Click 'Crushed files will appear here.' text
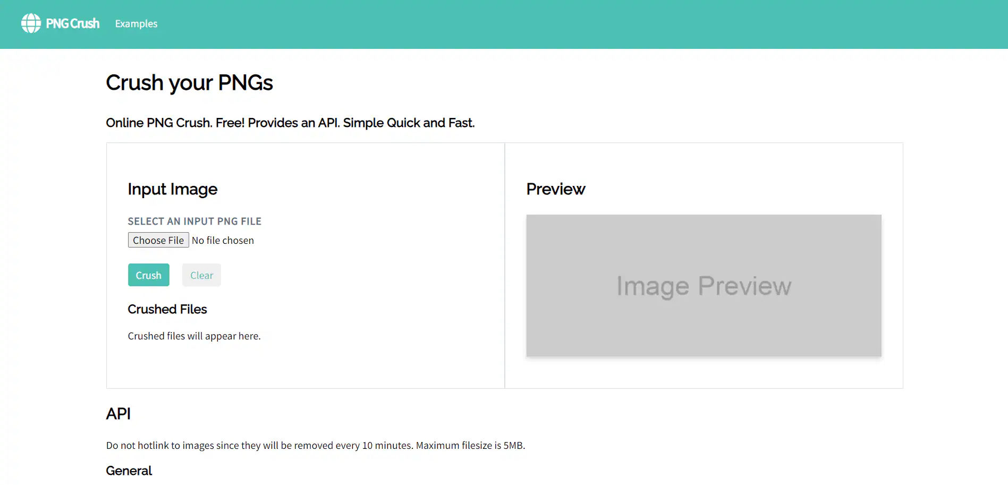 pyautogui.click(x=194, y=336)
